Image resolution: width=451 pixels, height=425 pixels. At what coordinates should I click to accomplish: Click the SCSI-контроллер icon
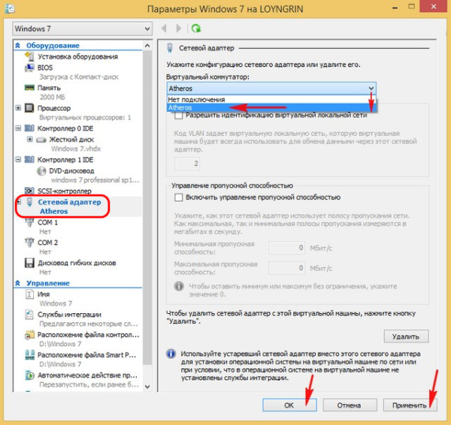pyautogui.click(x=29, y=191)
